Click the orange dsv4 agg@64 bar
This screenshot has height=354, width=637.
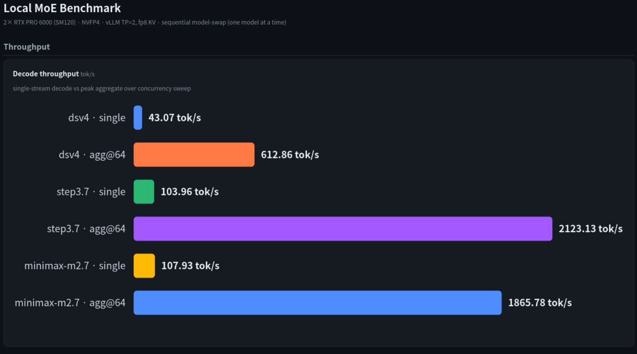[x=194, y=155]
